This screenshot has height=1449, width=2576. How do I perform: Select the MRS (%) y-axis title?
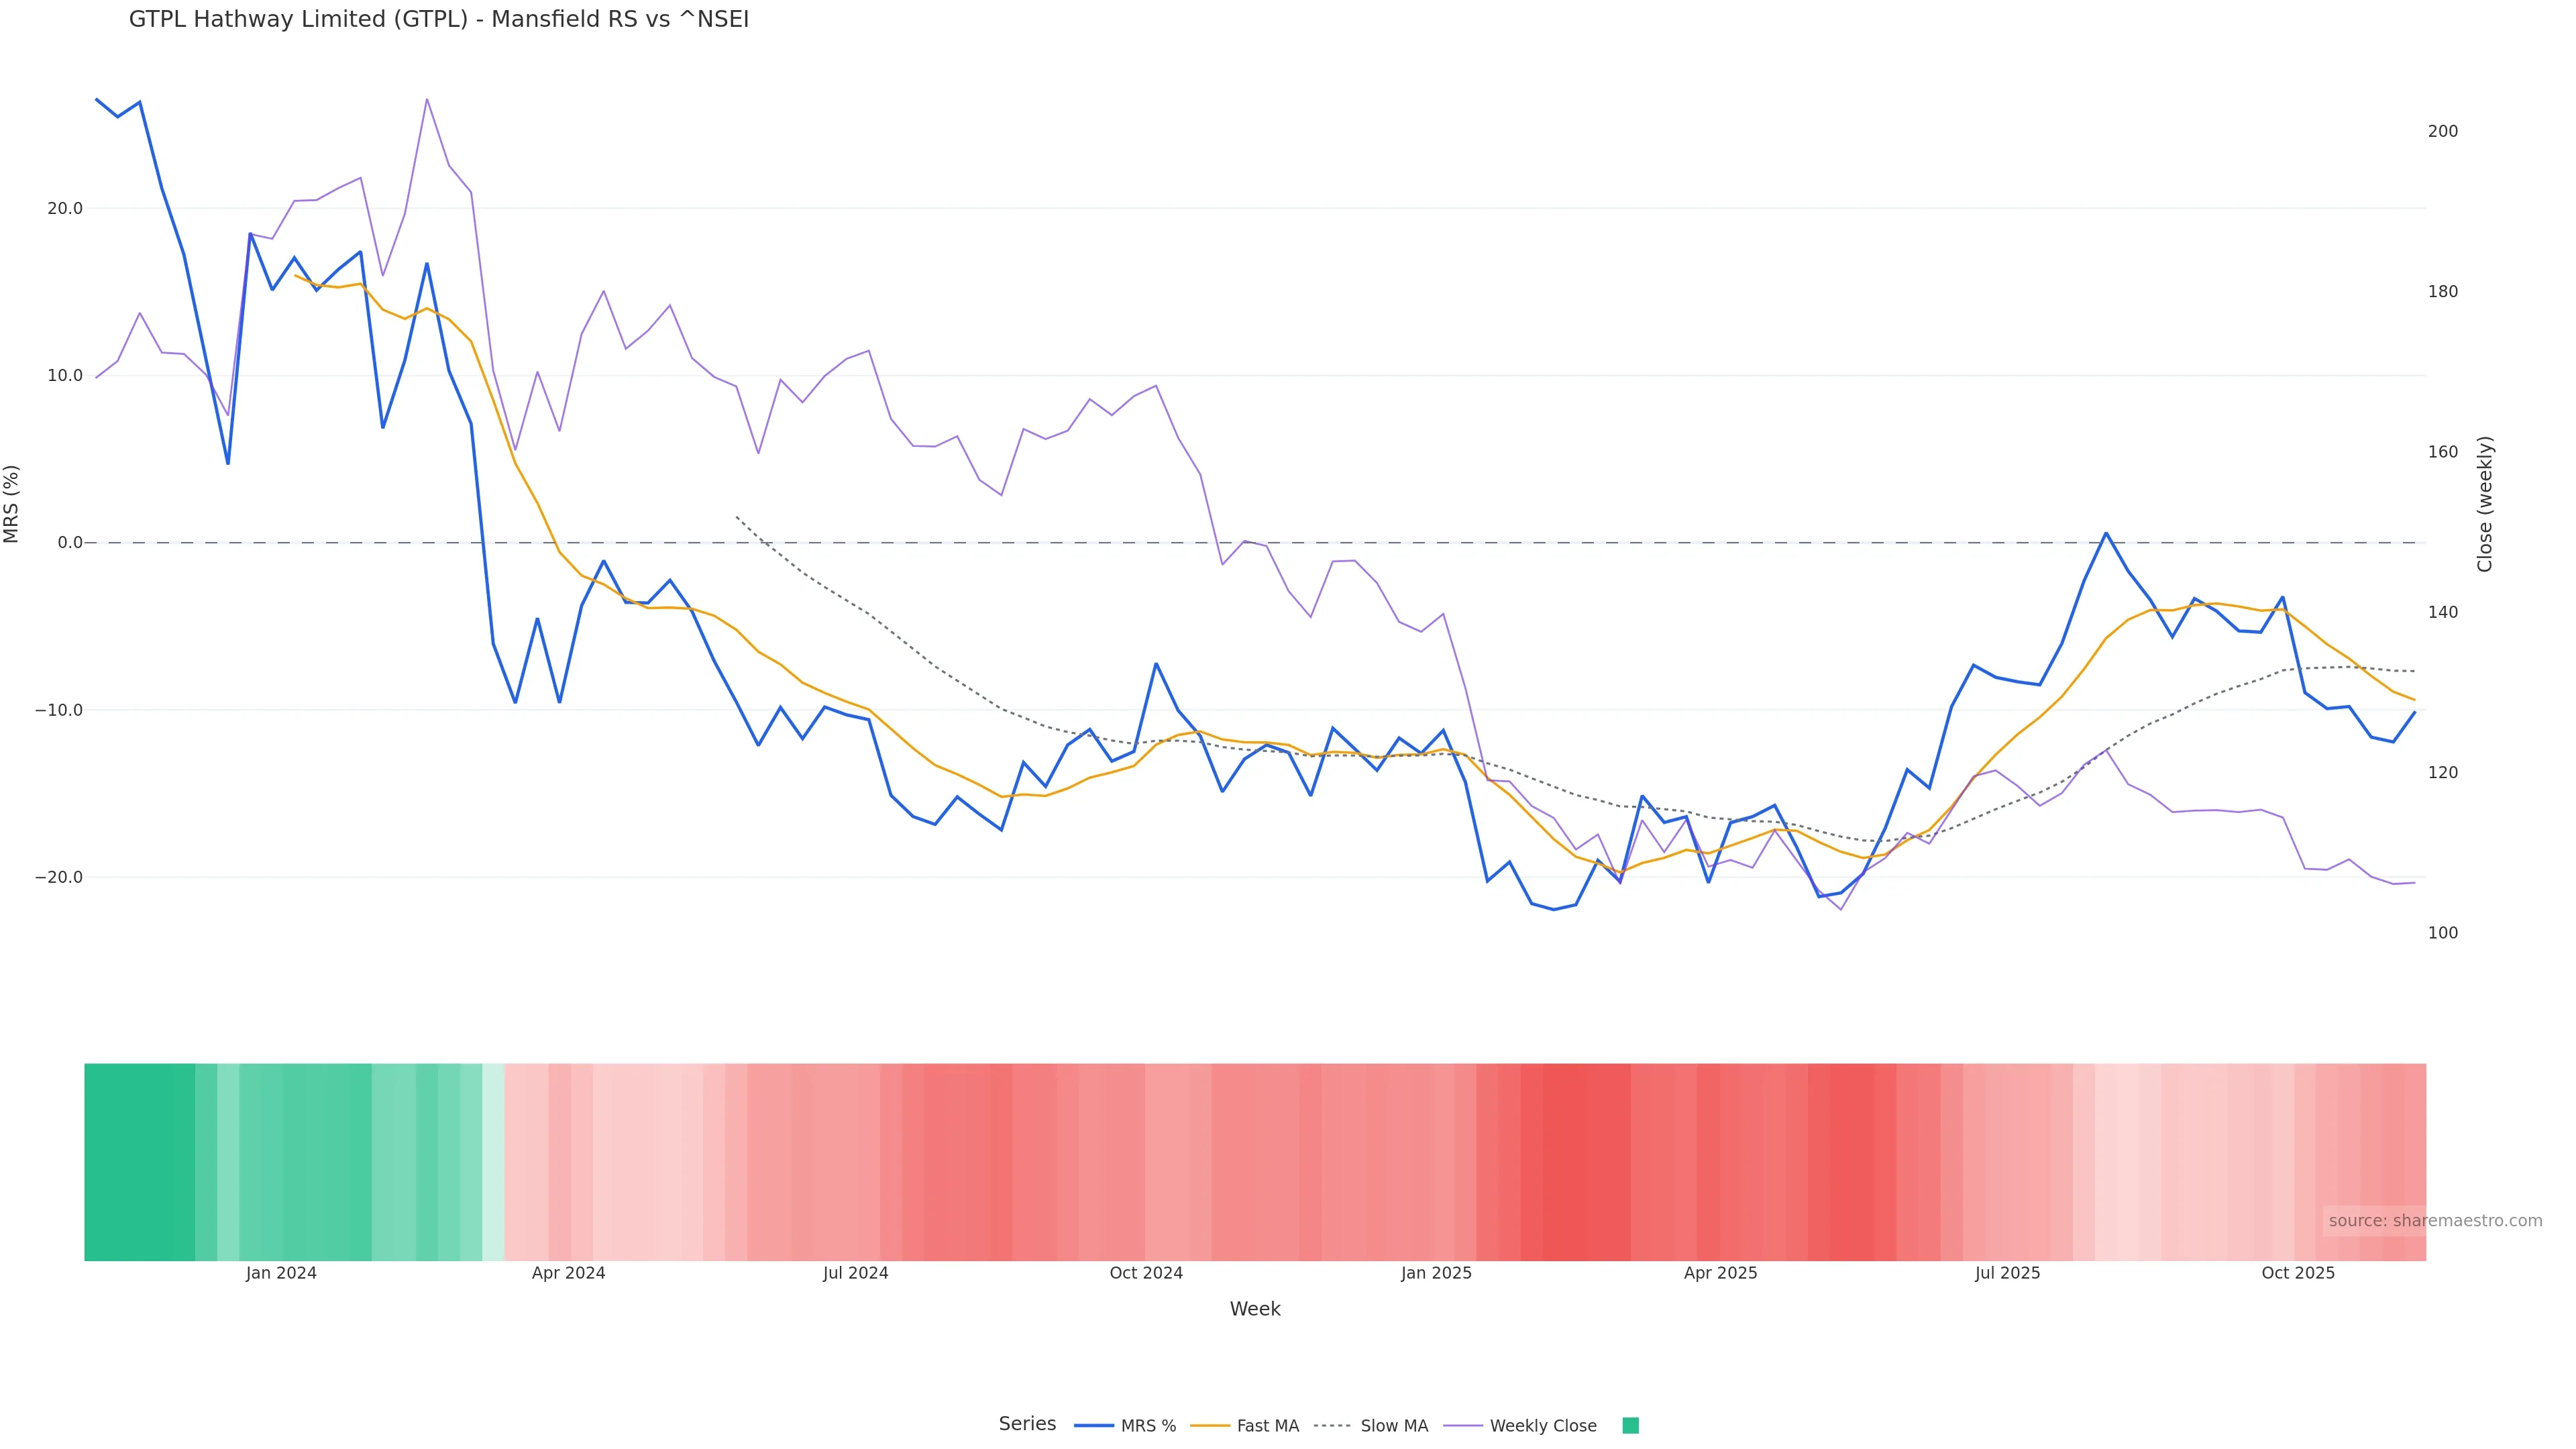click(x=12, y=504)
